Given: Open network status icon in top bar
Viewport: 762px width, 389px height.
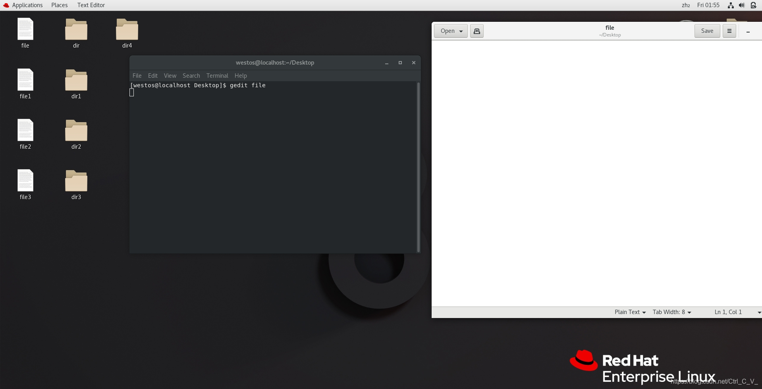Looking at the screenshot, I should (x=731, y=5).
